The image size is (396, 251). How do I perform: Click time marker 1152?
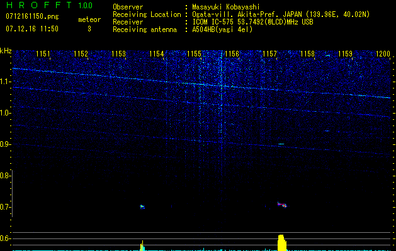(81, 53)
